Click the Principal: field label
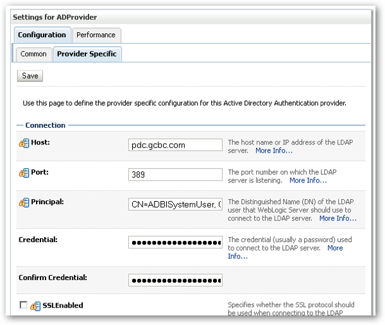 point(47,202)
